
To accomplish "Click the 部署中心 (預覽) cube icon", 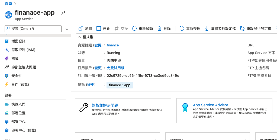I will coord(7,130).
